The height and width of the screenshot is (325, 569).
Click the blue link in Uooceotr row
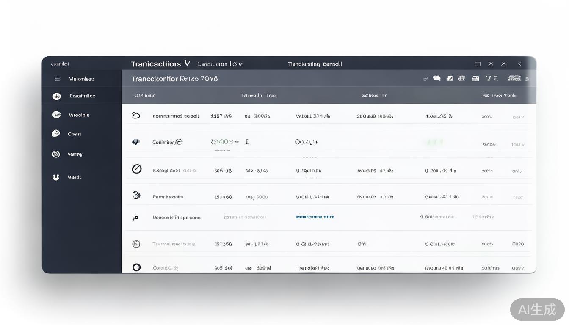[315, 217]
